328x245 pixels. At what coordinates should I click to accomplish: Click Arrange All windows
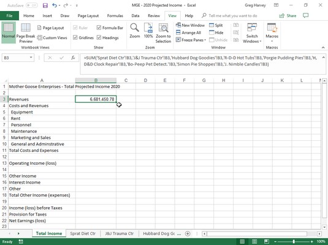pos(188,32)
